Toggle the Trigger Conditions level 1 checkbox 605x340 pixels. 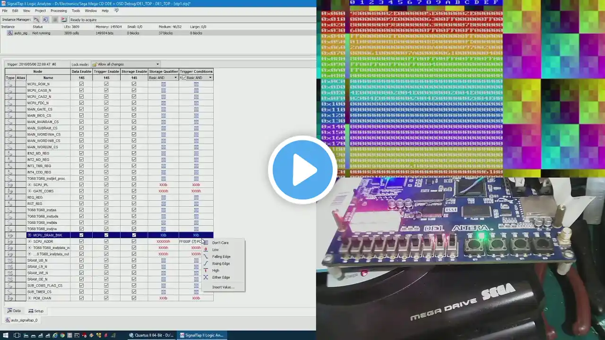click(184, 78)
